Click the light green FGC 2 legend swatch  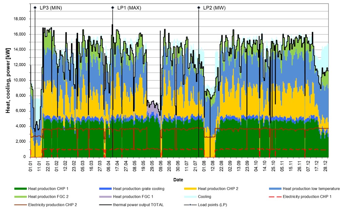point(20,197)
